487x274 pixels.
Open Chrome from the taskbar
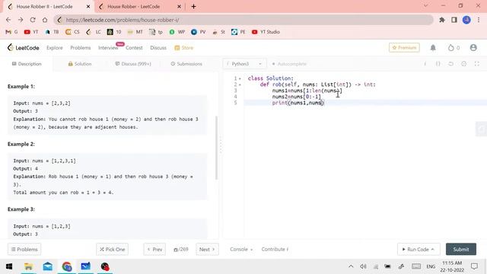click(x=67, y=266)
